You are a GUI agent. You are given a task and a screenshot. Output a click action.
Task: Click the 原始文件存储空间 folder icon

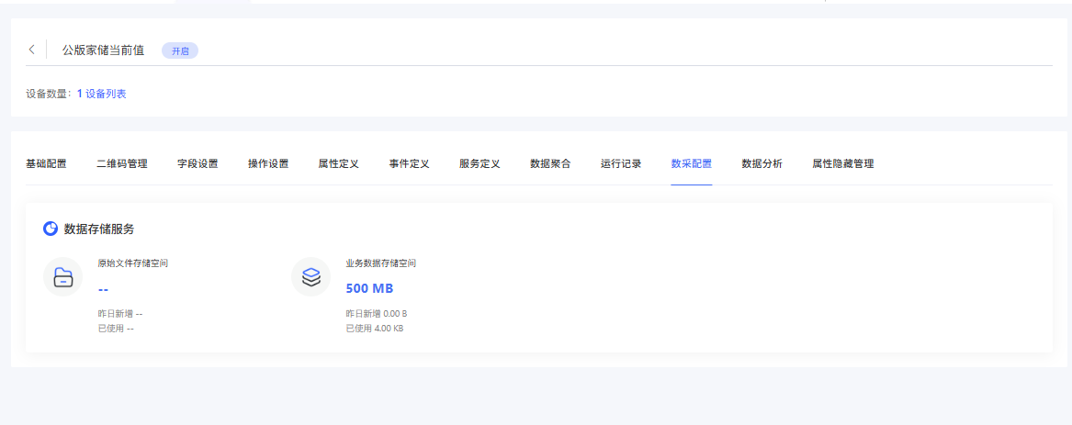coord(62,277)
